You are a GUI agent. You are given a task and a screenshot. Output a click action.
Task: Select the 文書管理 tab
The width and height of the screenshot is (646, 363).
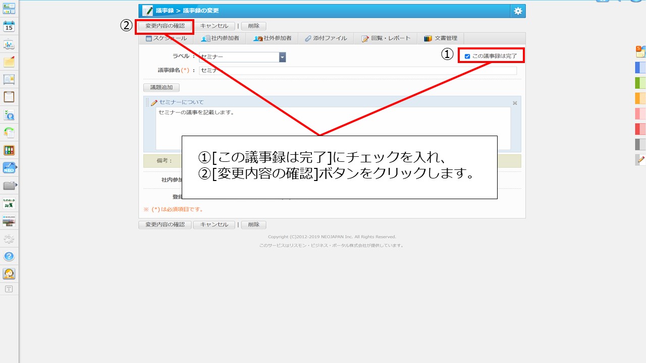pos(441,38)
